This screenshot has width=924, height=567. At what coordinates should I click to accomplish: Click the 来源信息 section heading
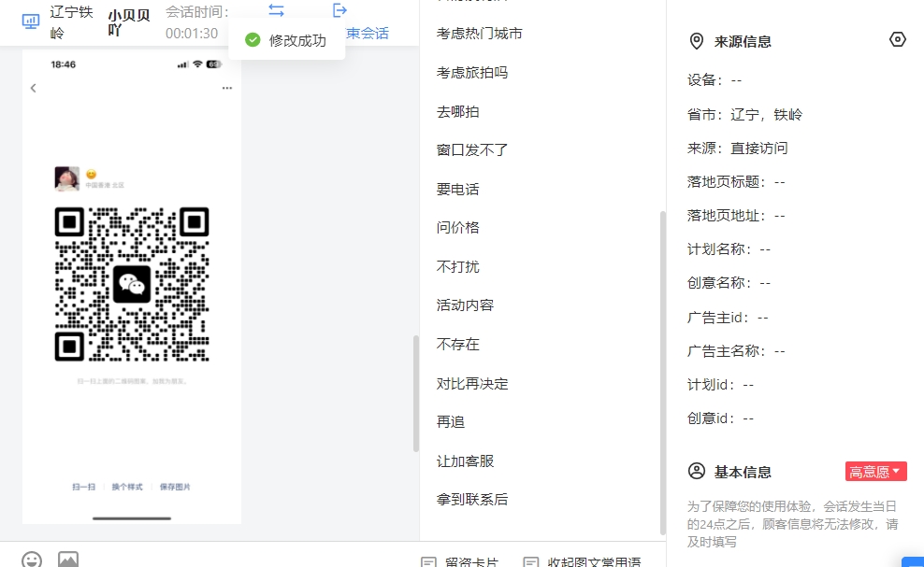click(x=743, y=42)
